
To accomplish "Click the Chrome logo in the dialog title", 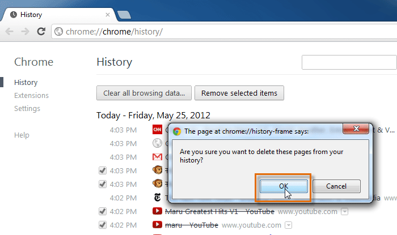I will coord(177,131).
